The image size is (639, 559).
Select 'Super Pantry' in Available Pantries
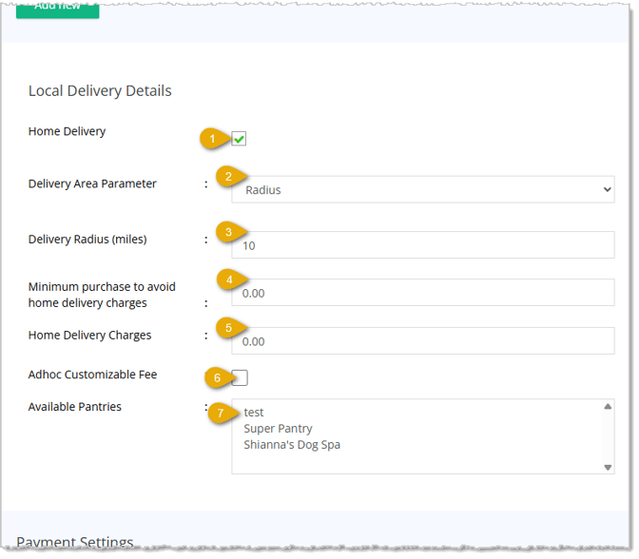coord(278,429)
